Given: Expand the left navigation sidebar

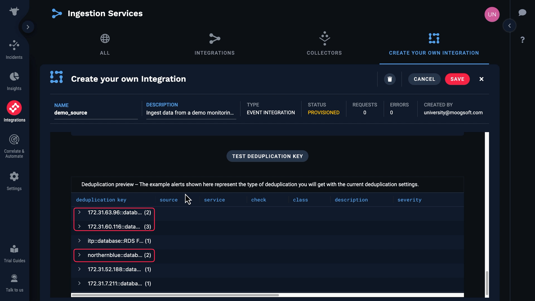Looking at the screenshot, I should pyautogui.click(x=28, y=27).
